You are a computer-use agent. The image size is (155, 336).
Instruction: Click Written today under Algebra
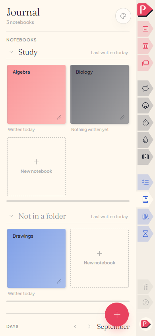(21, 129)
